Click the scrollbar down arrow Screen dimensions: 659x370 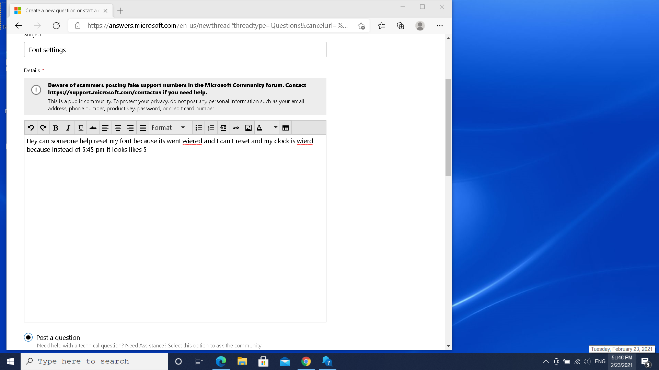click(x=448, y=346)
